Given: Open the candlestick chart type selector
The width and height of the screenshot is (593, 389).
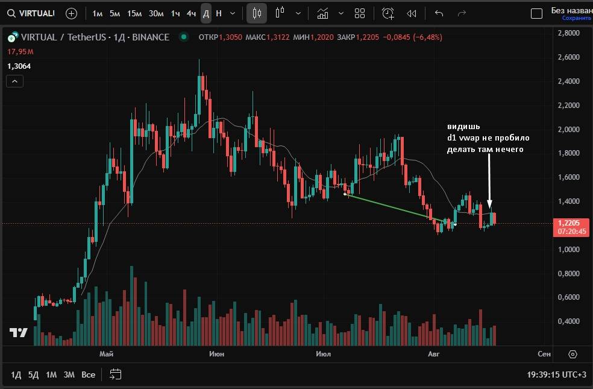Looking at the screenshot, I should 257,13.
